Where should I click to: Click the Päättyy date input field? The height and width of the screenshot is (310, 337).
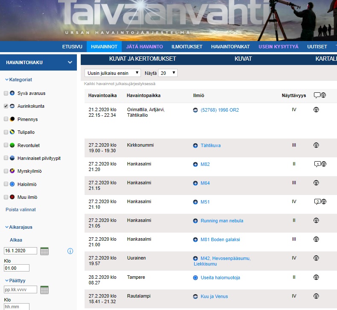pyautogui.click(x=21, y=290)
